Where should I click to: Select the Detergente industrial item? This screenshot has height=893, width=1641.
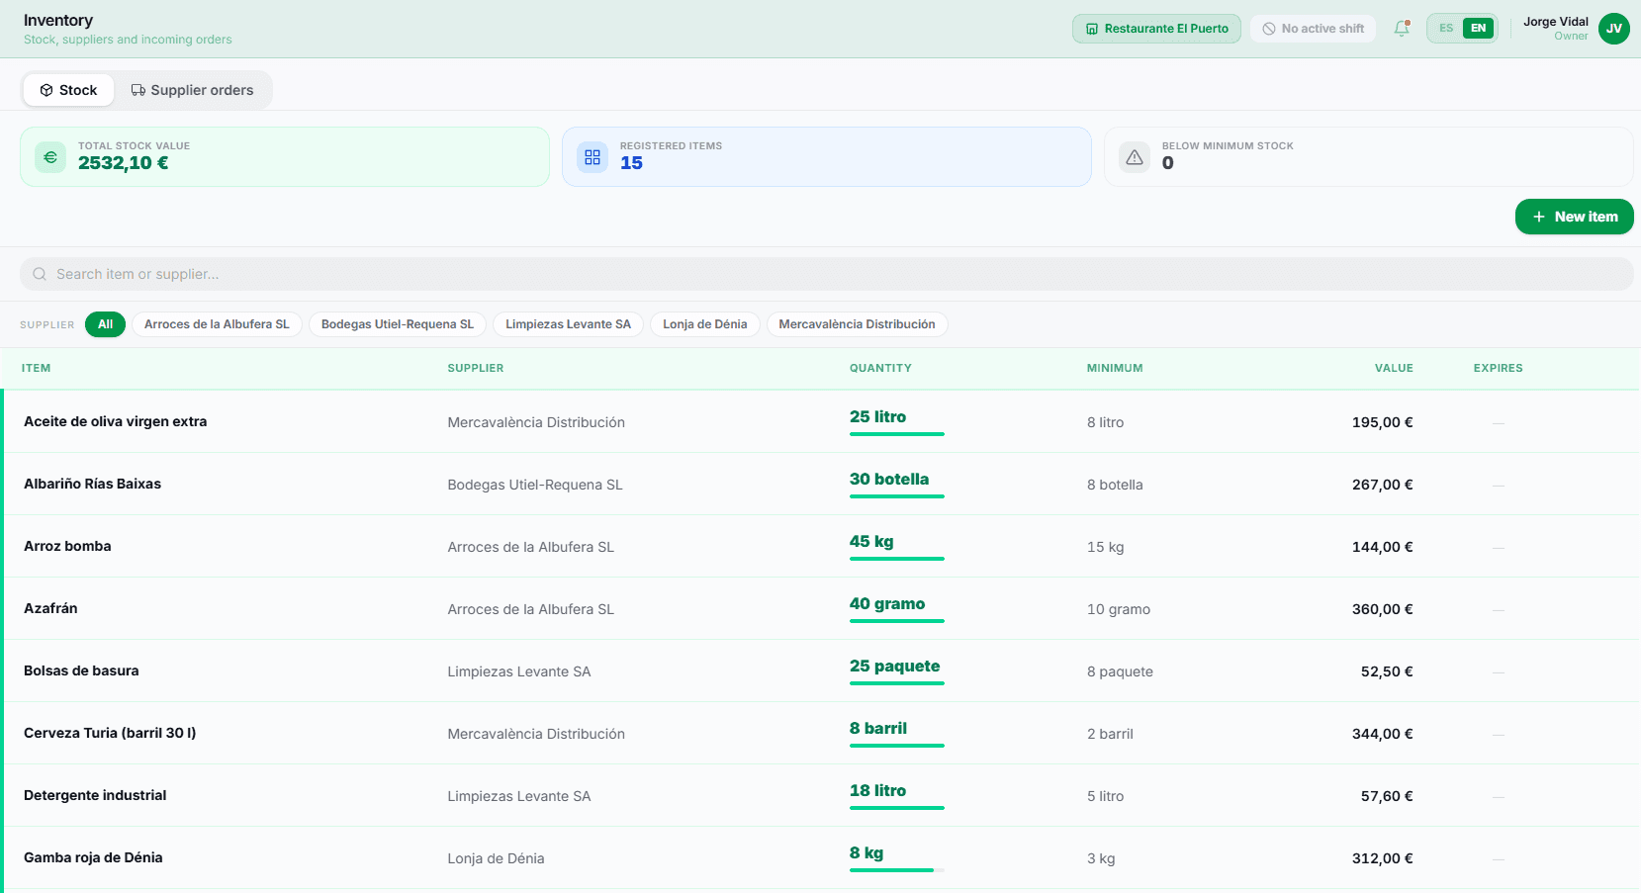pos(95,795)
